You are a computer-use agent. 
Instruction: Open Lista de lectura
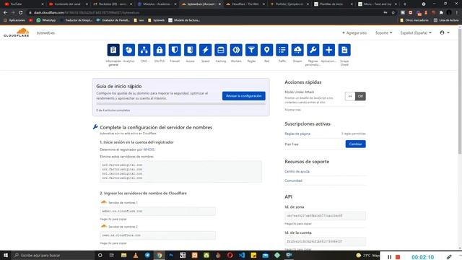click(x=446, y=20)
